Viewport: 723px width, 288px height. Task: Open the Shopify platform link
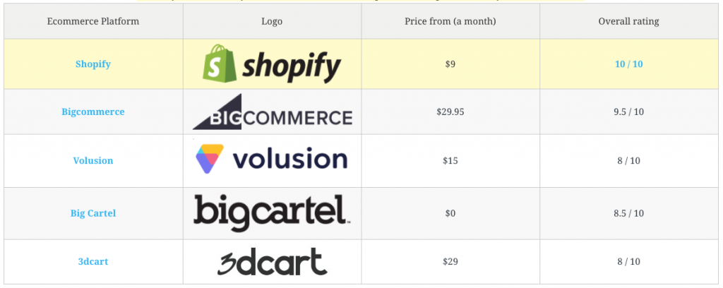coord(93,64)
